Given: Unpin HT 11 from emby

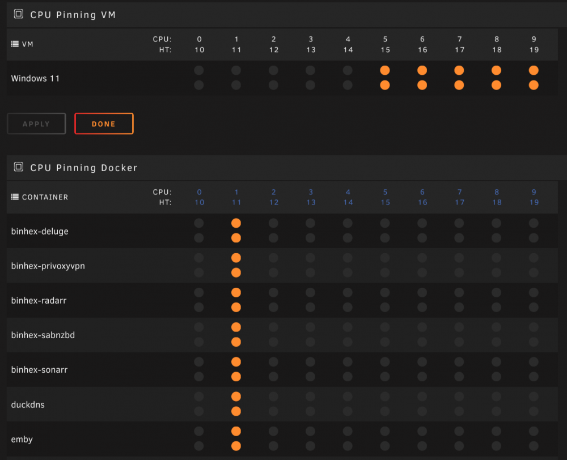Looking at the screenshot, I should (x=236, y=446).
